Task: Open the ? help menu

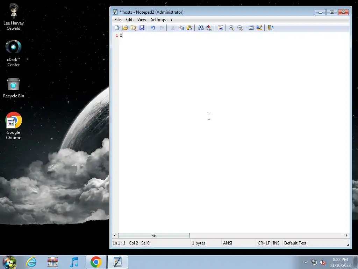Action: click(171, 20)
